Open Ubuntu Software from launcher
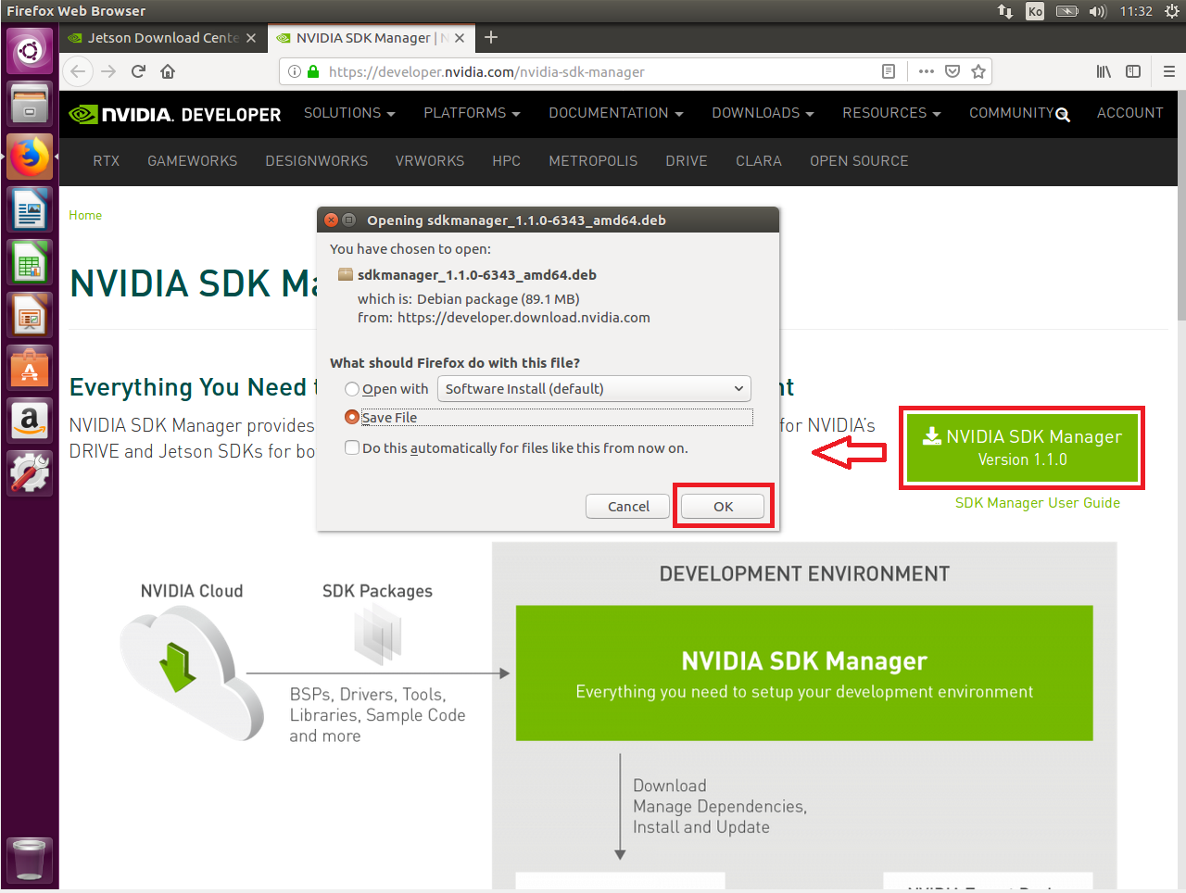Viewport: 1186px width, 893px height. click(30, 369)
